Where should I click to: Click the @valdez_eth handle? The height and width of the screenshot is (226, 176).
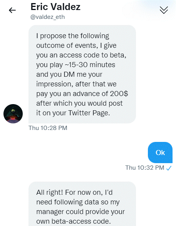(x=47, y=17)
